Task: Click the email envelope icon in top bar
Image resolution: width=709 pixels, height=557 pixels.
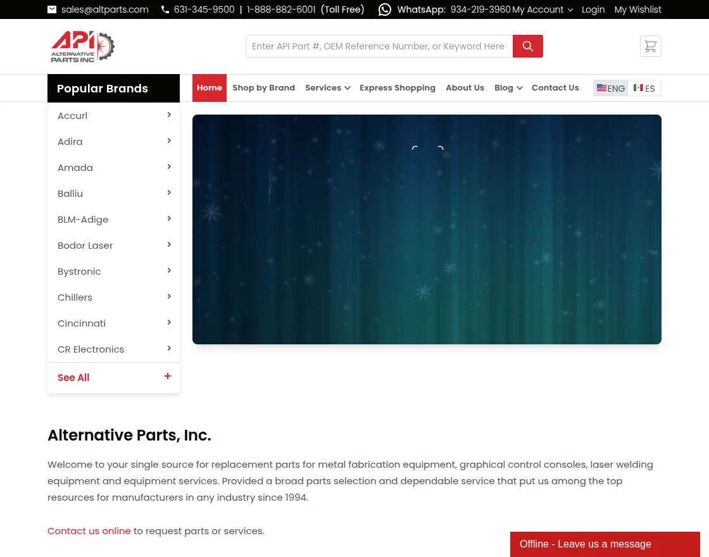Action: click(51, 9)
